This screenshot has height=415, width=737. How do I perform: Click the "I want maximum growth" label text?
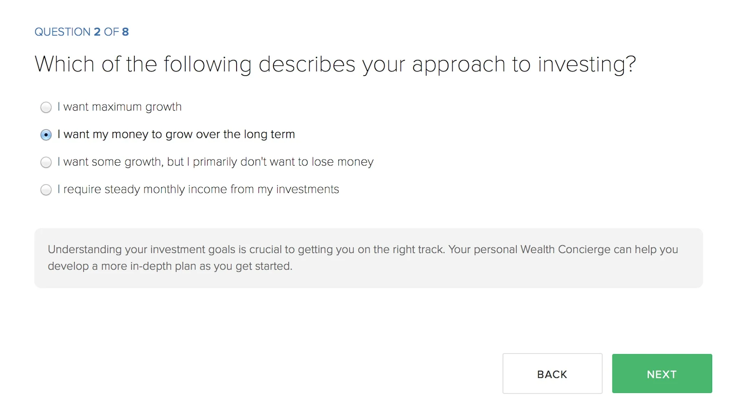point(119,107)
